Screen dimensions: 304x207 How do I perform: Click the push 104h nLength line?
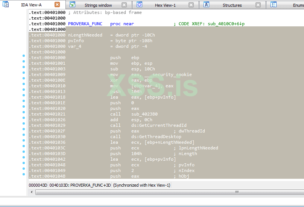[154, 154]
